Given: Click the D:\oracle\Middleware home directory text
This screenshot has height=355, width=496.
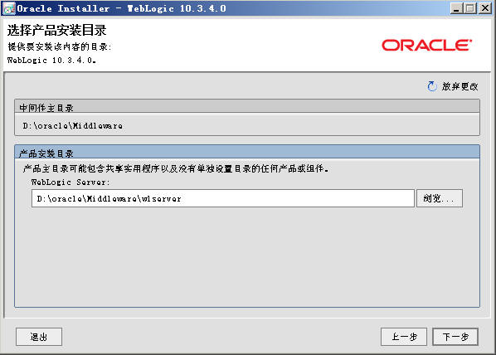Looking at the screenshot, I should [x=72, y=125].
